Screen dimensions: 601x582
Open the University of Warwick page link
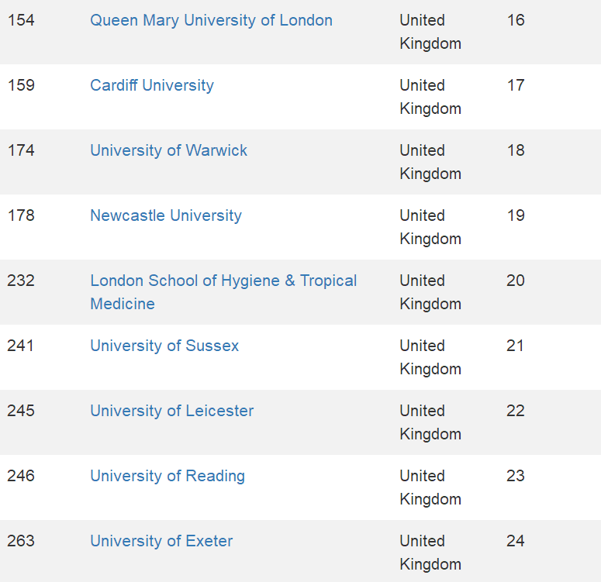coord(168,150)
